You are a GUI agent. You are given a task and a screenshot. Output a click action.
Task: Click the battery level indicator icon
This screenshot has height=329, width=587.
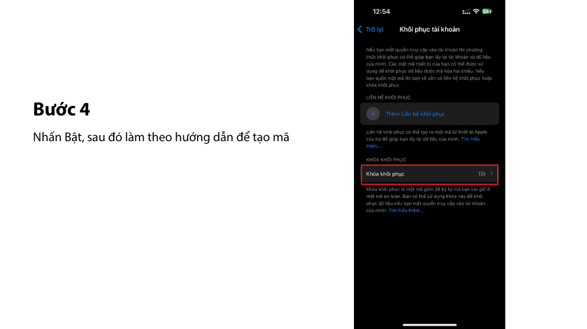tap(487, 11)
